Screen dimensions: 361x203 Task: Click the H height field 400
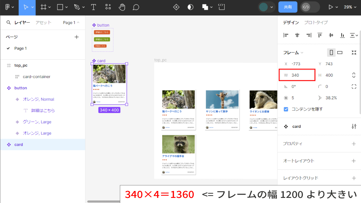click(x=331, y=75)
